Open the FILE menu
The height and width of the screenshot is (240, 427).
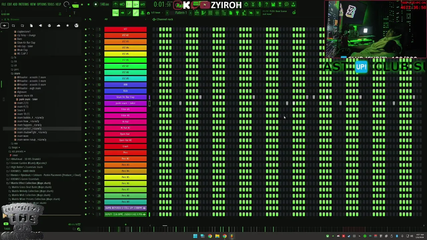tap(4, 4)
